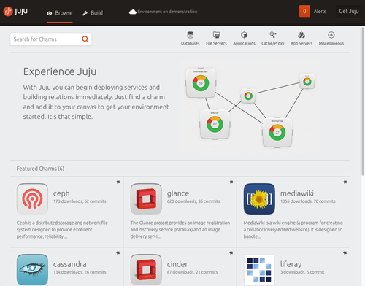
Task: Click the Glance project description paragraph
Action: click(180, 229)
